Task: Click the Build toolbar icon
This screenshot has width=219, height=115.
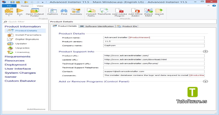Action: (x=9, y=11)
